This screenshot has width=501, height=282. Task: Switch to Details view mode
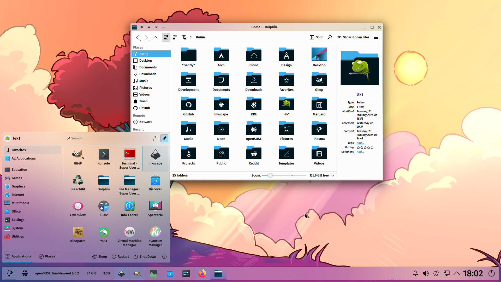[184, 37]
